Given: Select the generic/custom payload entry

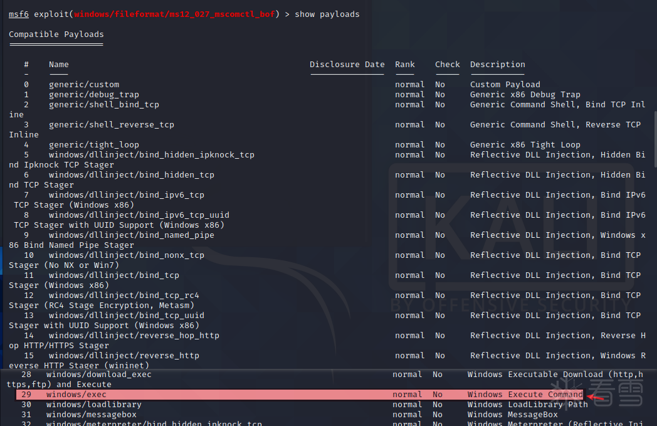Looking at the screenshot, I should [x=84, y=85].
